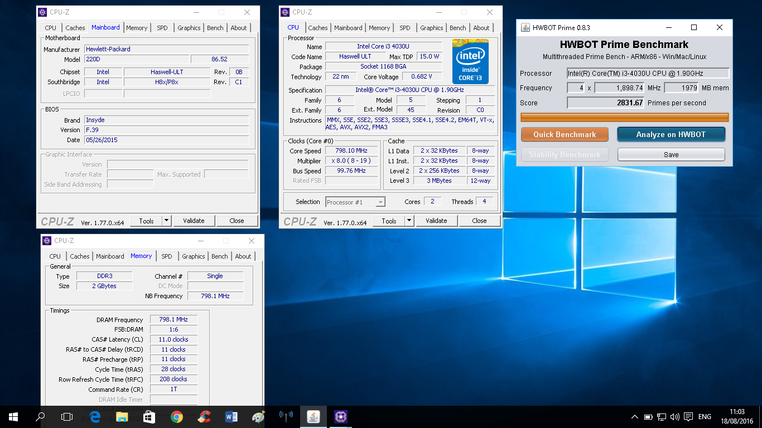This screenshot has height=428, width=762.
Task: Expand the Tools dropdown arrow in the Mainboard window
Action: pos(166,221)
